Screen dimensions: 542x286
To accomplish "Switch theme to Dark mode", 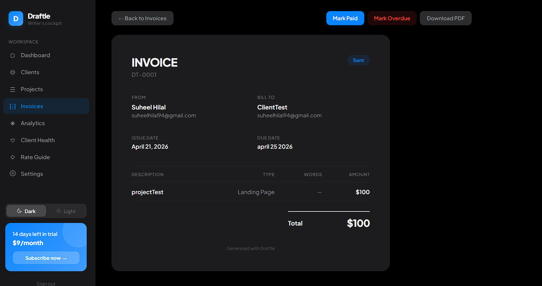I will tap(26, 211).
